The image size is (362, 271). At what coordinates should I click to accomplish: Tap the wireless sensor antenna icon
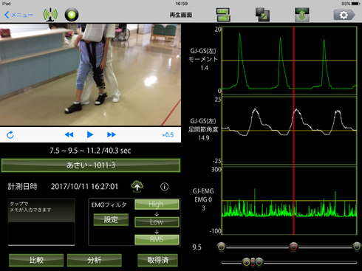tap(50, 15)
